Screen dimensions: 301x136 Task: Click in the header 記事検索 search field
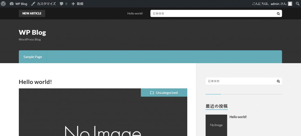(212, 13)
